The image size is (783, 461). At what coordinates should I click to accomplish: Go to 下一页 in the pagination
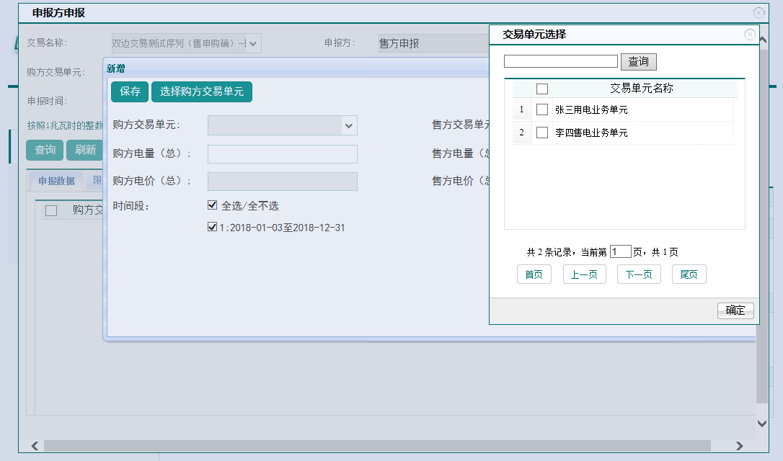639,274
